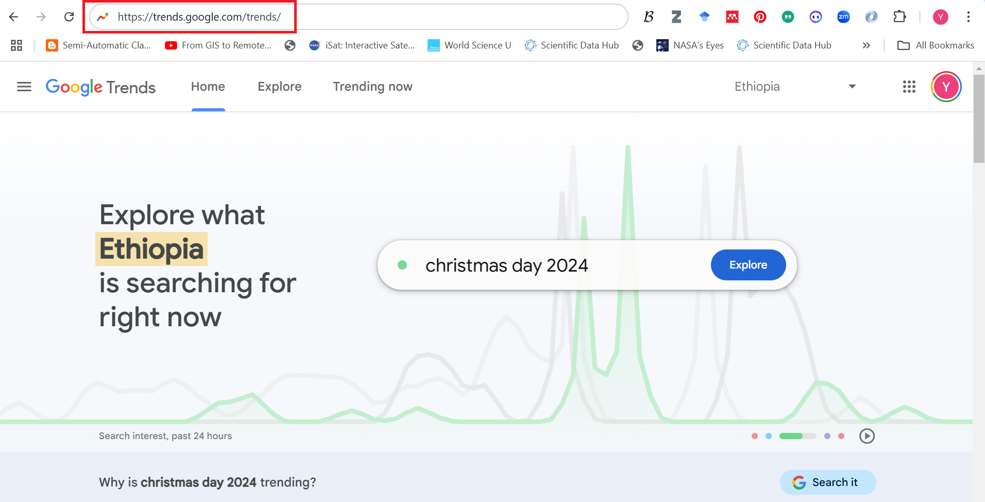Go back to the previous page

[x=14, y=17]
